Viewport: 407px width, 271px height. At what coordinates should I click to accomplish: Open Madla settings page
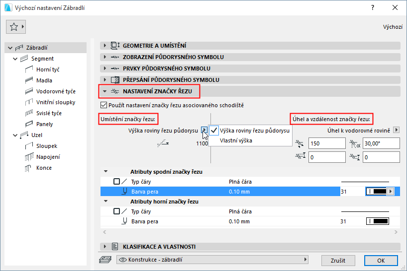[x=44, y=80]
